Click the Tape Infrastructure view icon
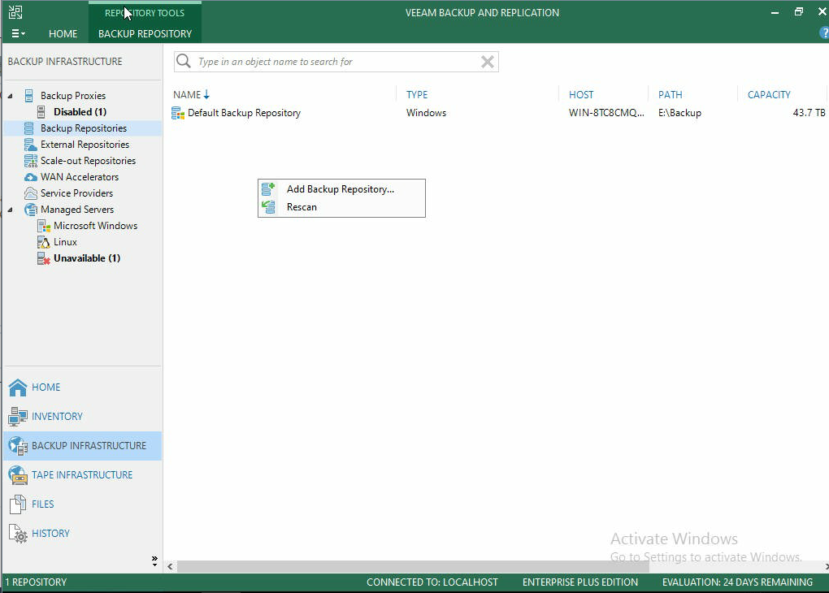This screenshot has width=829, height=593. (x=17, y=475)
